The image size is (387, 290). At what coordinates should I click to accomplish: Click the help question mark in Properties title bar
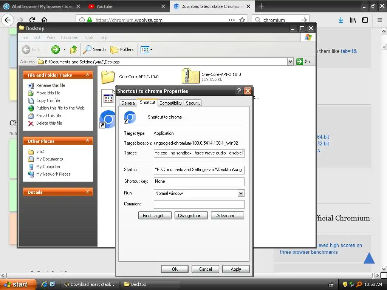[239, 91]
